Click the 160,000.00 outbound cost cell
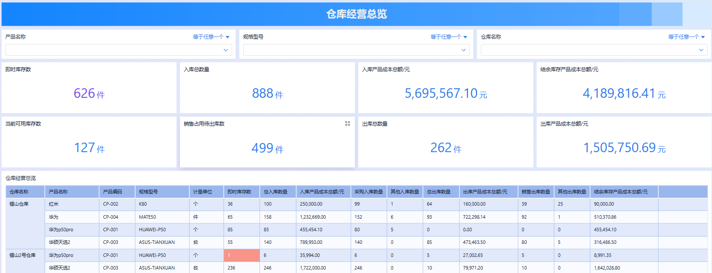The image size is (712, 273). (x=488, y=204)
